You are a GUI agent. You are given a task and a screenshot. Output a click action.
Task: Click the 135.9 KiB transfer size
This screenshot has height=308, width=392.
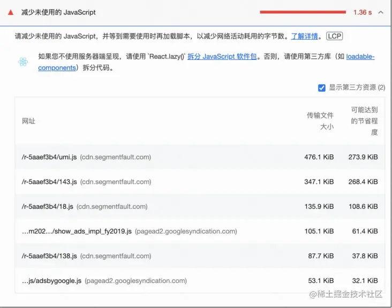pos(319,207)
